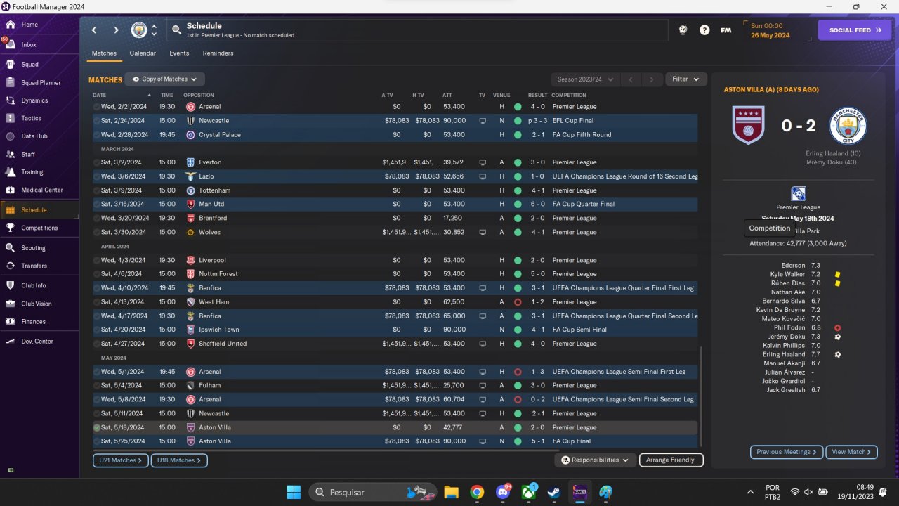Open Steam from the taskbar

(554, 492)
